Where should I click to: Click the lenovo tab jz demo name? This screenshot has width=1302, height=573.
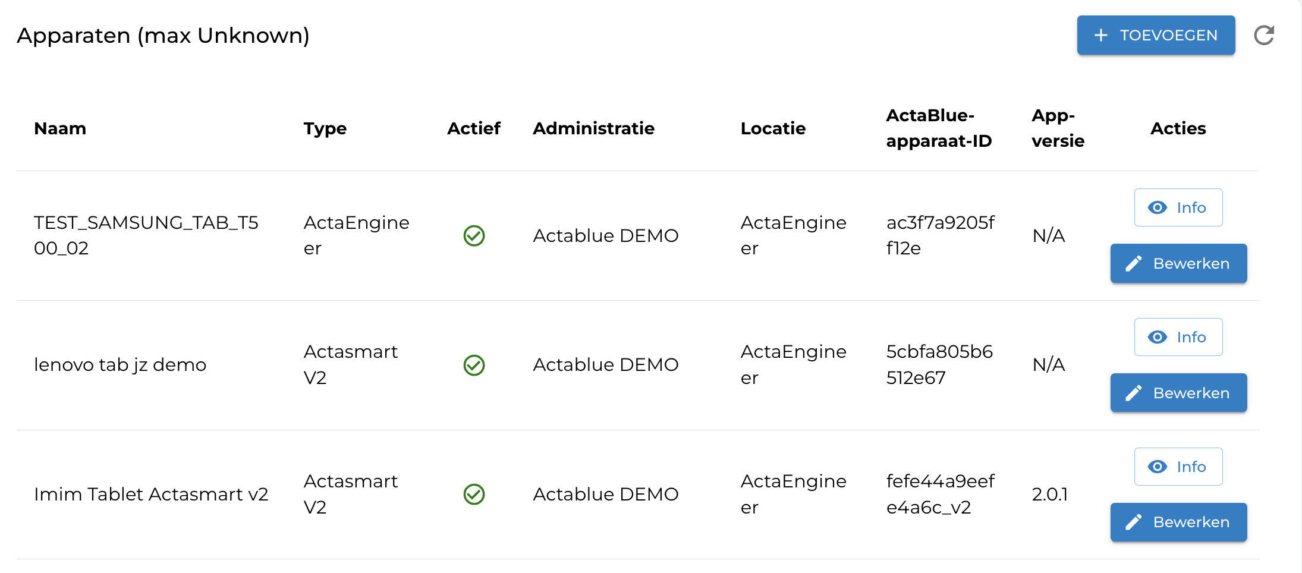(120, 365)
